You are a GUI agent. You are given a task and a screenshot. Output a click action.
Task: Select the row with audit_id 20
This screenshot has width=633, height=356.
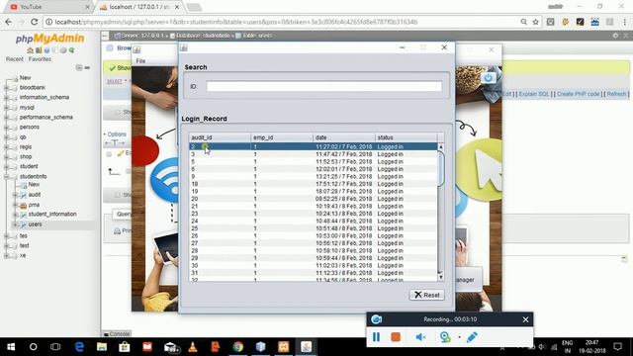(313, 199)
